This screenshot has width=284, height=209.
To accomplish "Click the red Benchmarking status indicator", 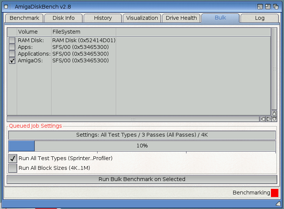I will point(275,193).
